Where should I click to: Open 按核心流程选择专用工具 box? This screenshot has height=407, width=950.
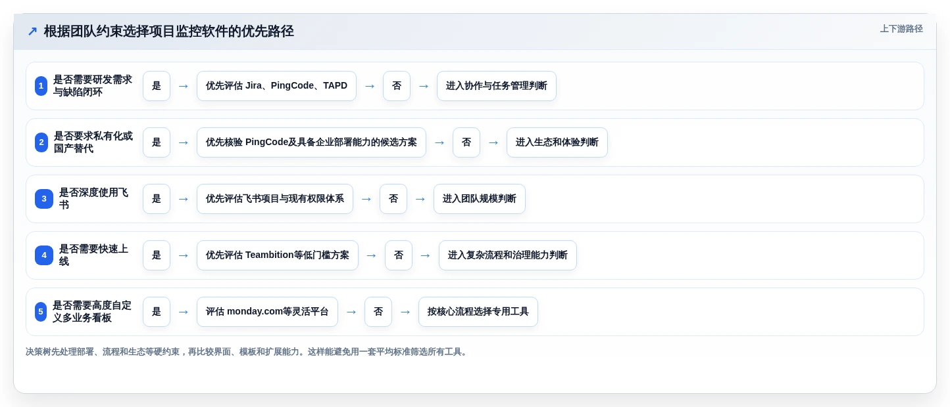tap(478, 312)
